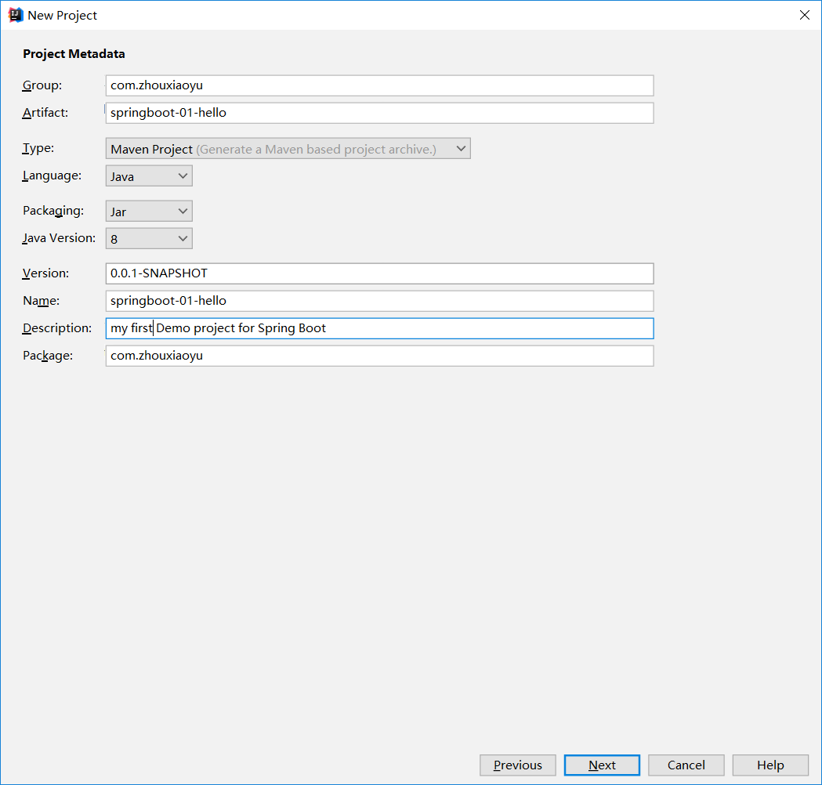This screenshot has width=822, height=785.
Task: Click the Version: label
Action: [x=45, y=273]
